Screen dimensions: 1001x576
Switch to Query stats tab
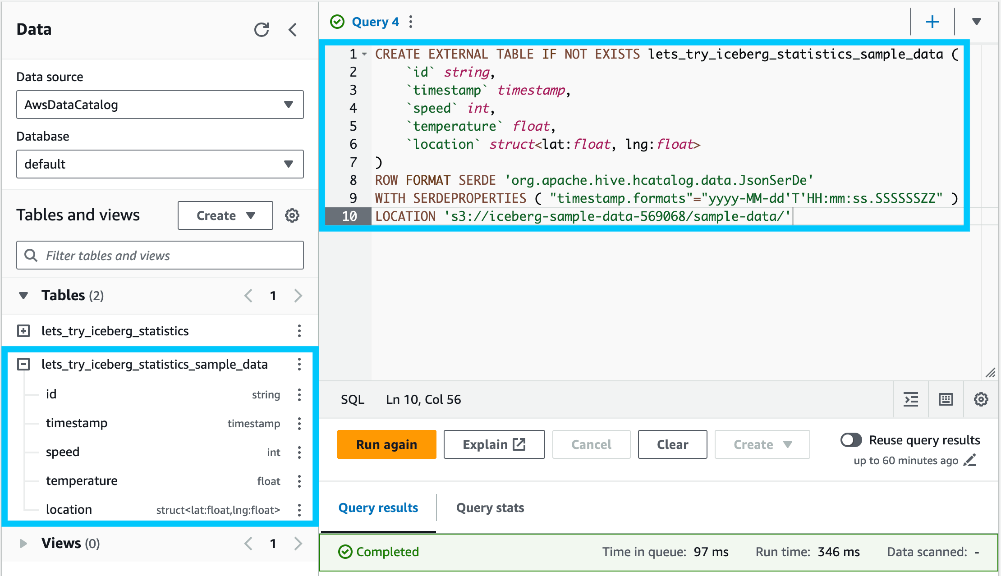(x=490, y=508)
